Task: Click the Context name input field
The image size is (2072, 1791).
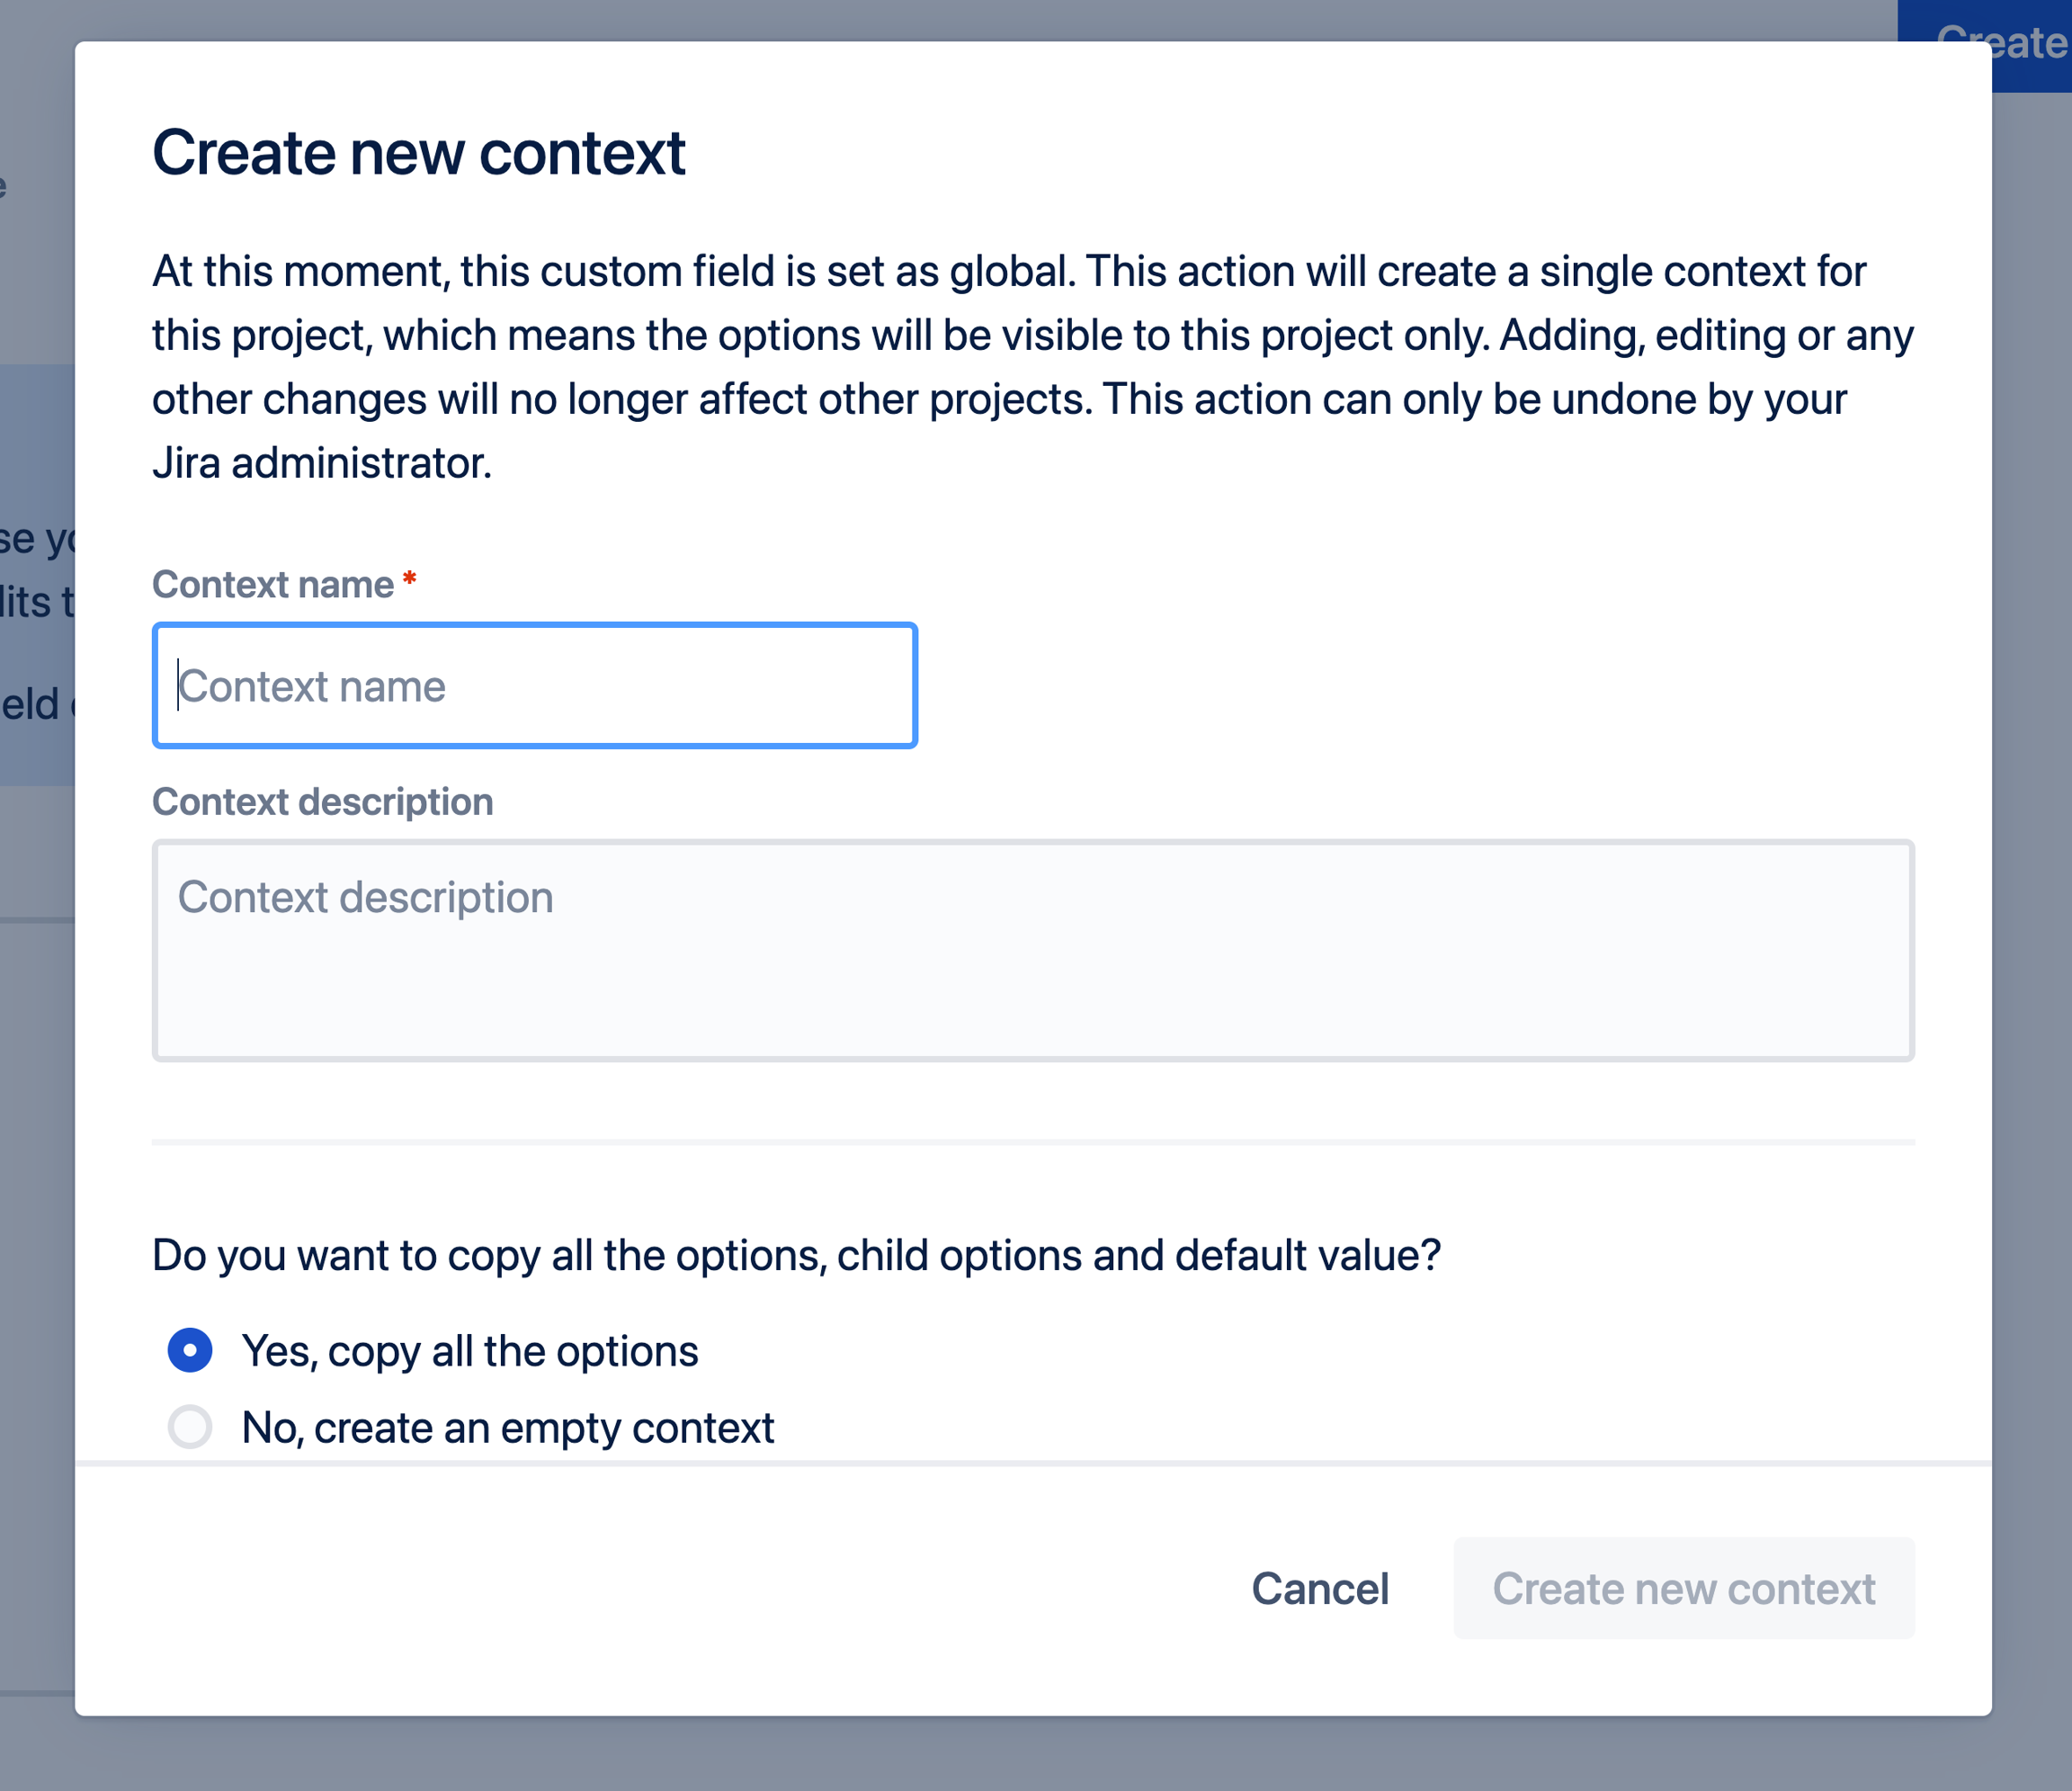Action: pos(534,686)
